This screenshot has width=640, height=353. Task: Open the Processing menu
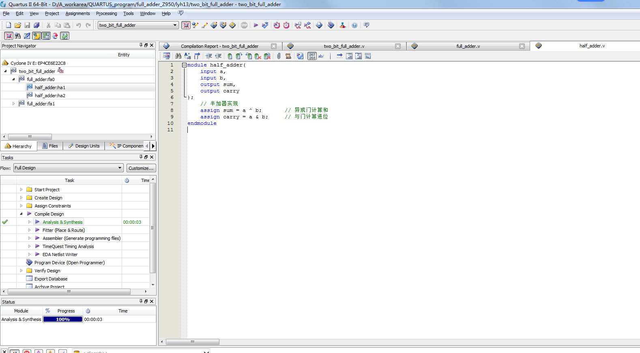tap(106, 13)
